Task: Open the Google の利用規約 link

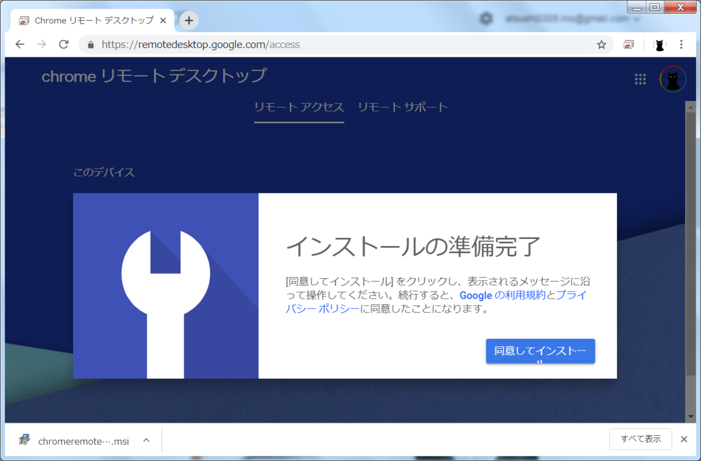Action: 502,295
